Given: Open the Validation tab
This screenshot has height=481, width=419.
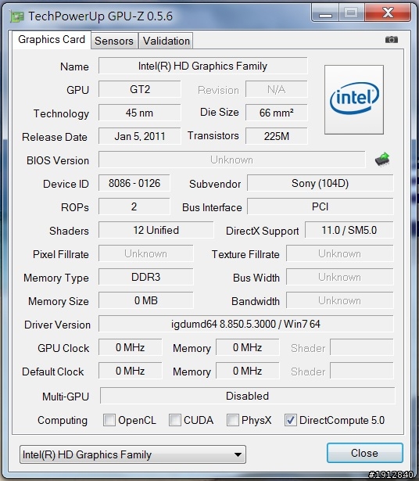Looking at the screenshot, I should [x=167, y=41].
